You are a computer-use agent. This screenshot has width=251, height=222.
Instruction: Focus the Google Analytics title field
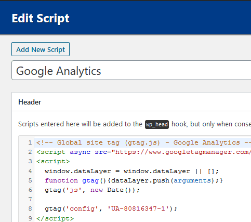(x=131, y=70)
